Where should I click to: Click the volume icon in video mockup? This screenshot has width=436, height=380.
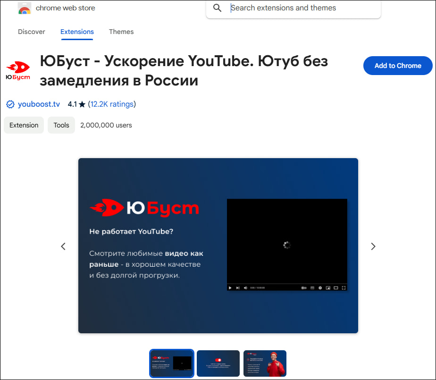(x=245, y=288)
